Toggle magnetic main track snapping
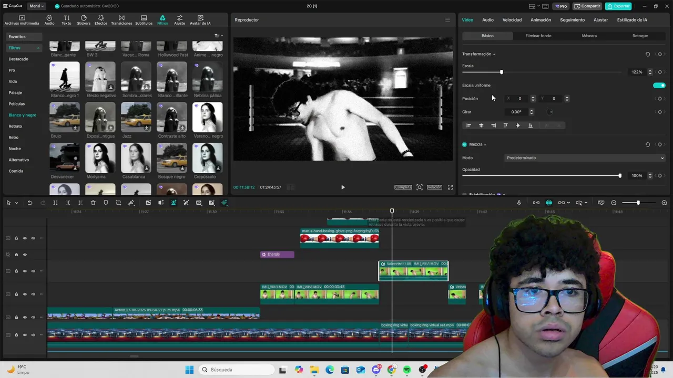The height and width of the screenshot is (378, 673). [536, 203]
